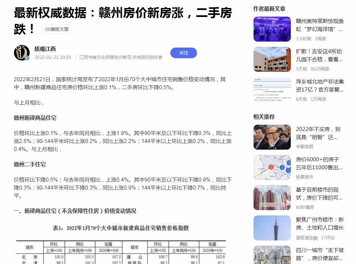Screen dimensions: 356x264
Task: Click the 唐山 row in the price table
Action: pos(174,257)
